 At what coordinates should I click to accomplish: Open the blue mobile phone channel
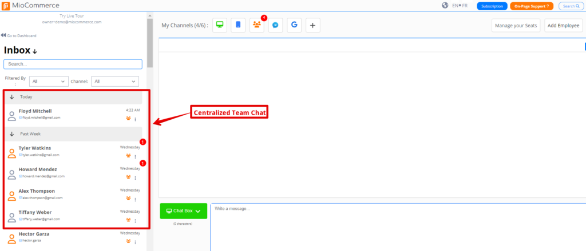[238, 25]
